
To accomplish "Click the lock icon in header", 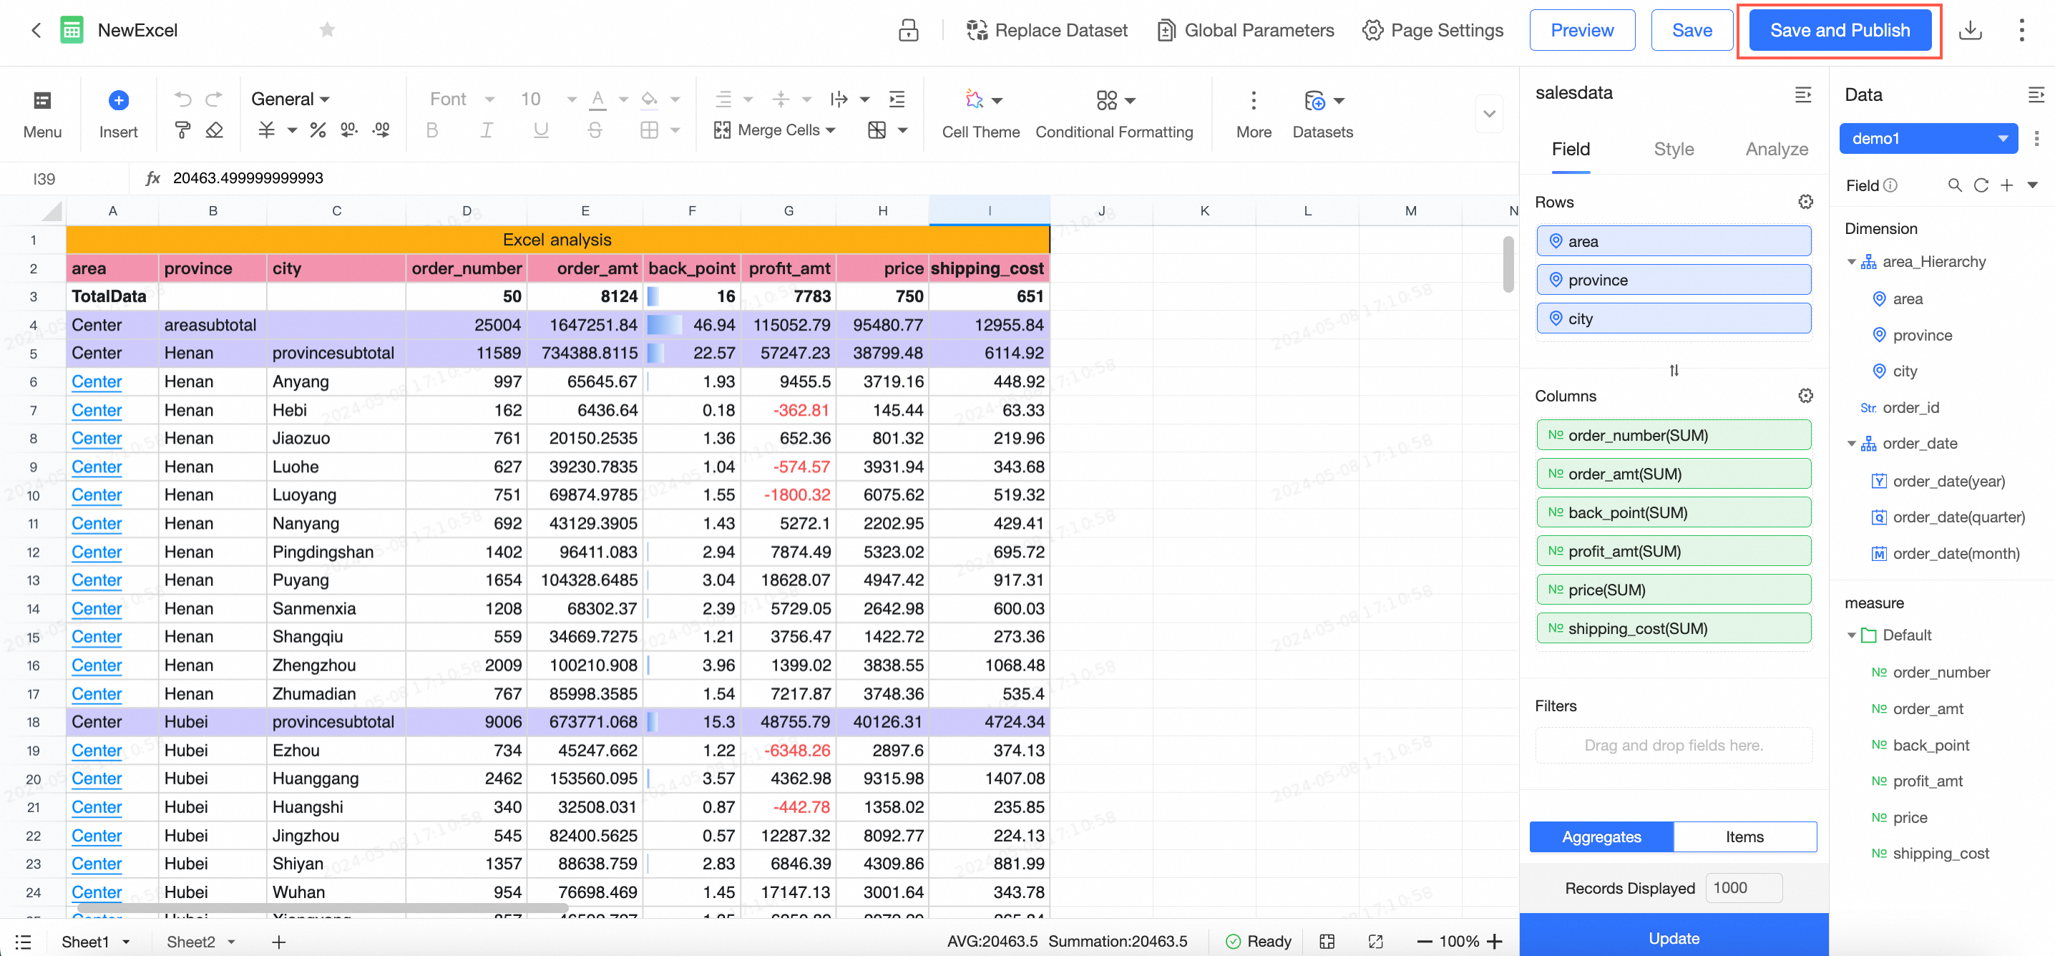I will (x=908, y=30).
